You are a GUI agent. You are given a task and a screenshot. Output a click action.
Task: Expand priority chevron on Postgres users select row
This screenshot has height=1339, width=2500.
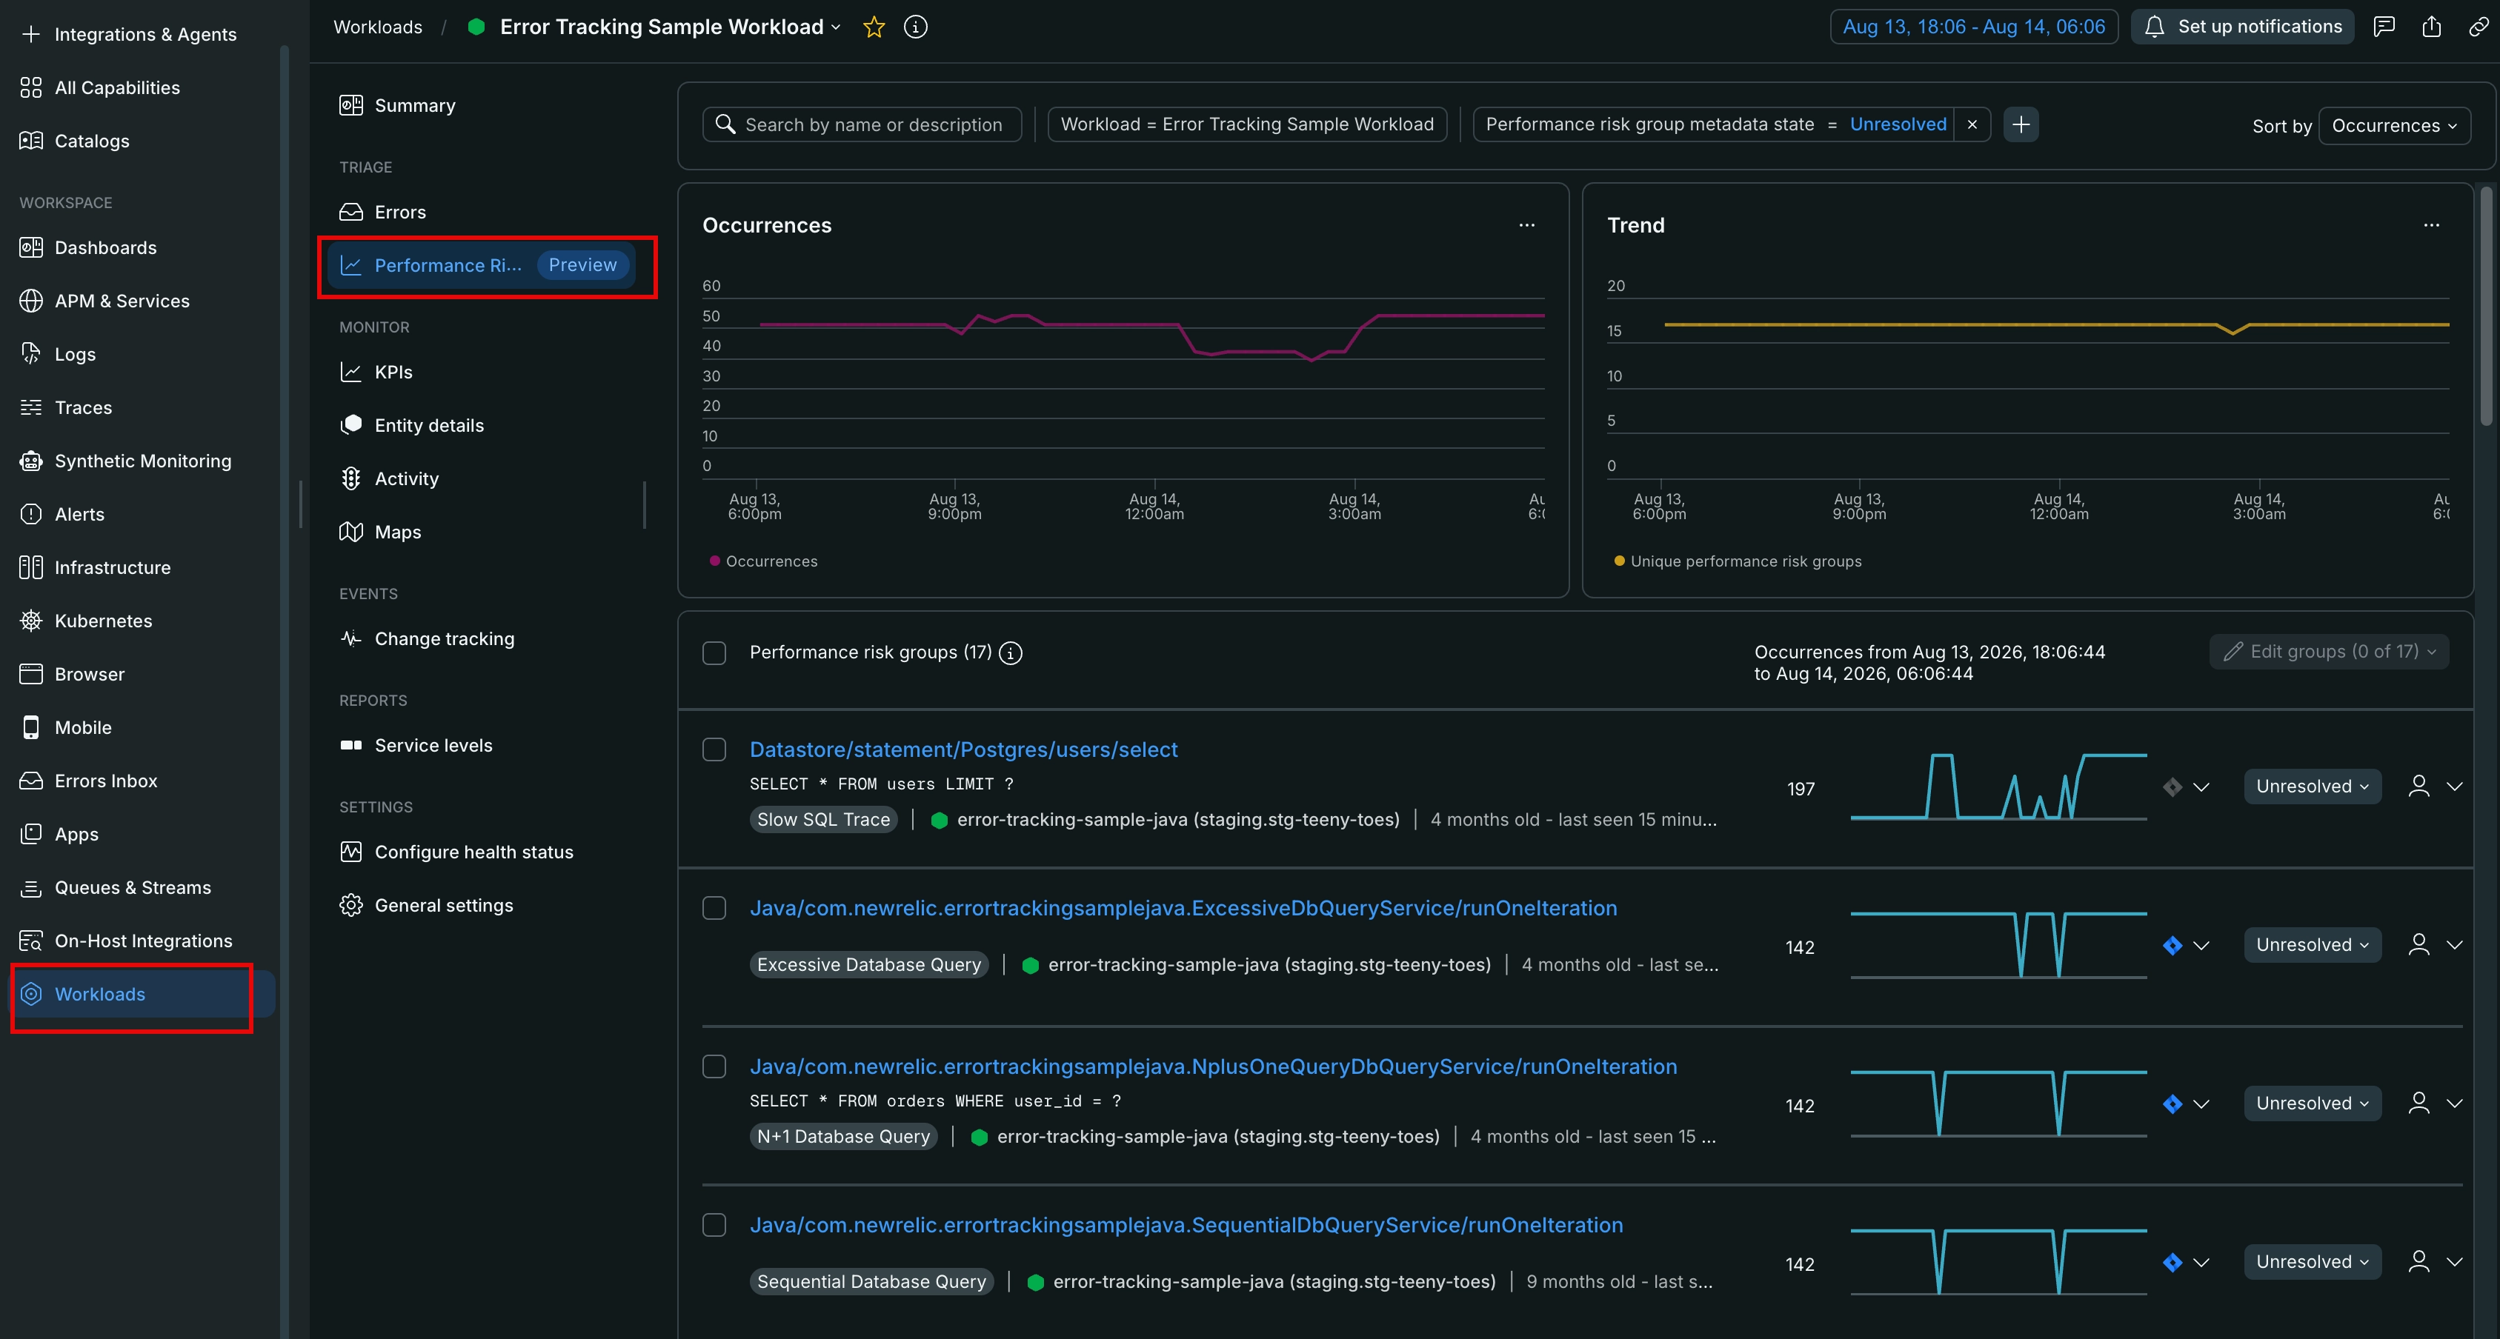(2201, 787)
